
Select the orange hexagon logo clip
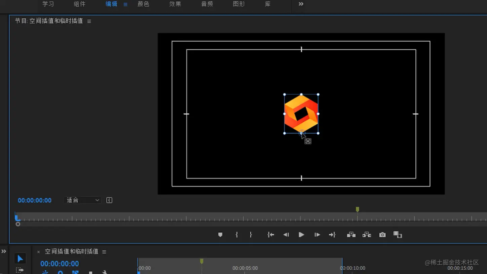[x=301, y=114]
